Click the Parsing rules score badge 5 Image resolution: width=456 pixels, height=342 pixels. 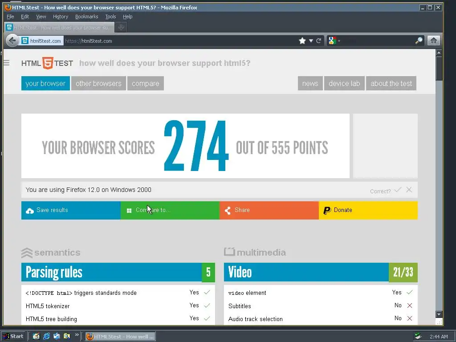(208, 273)
